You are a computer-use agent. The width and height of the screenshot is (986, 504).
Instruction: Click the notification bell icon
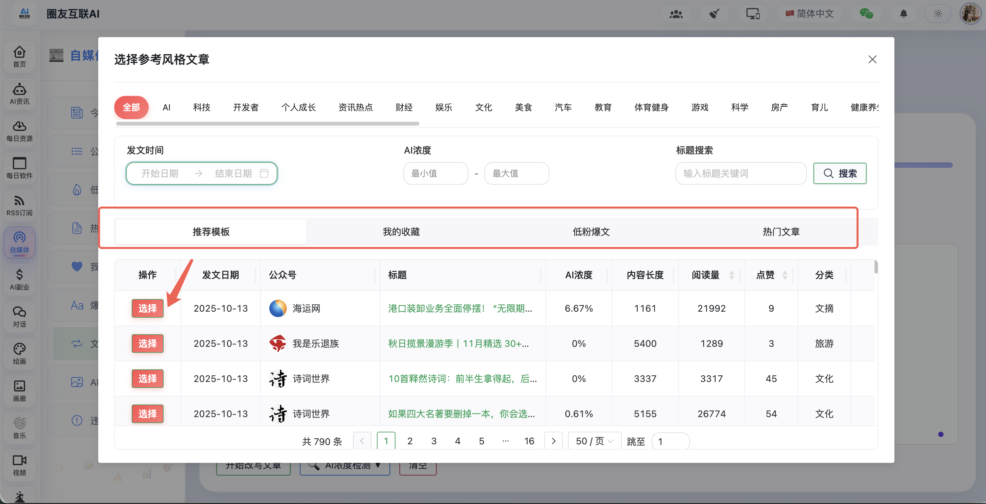click(x=903, y=14)
